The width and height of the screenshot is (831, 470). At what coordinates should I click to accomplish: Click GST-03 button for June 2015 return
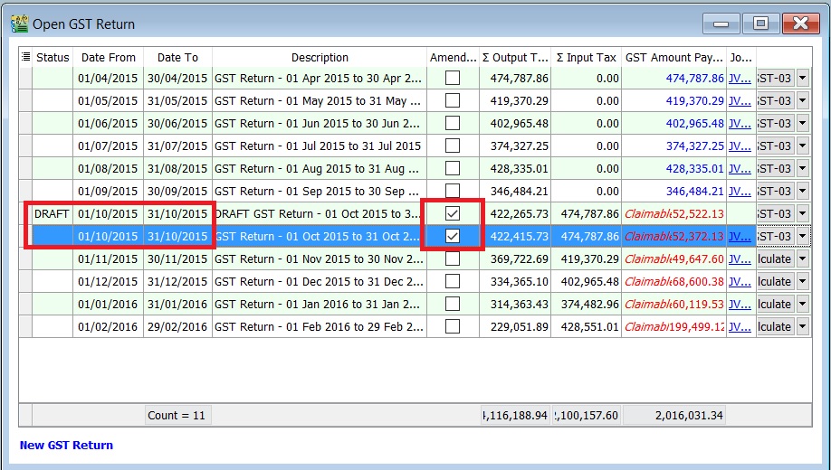click(774, 124)
